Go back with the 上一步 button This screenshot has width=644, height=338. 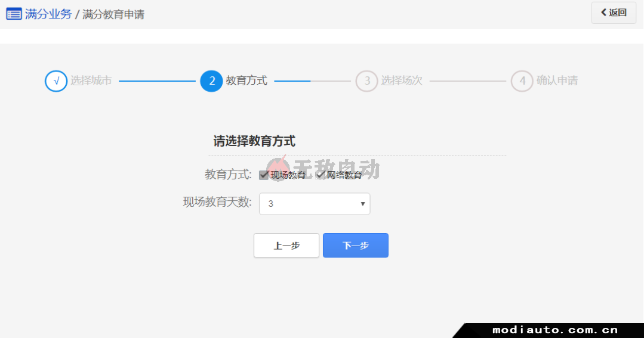286,245
